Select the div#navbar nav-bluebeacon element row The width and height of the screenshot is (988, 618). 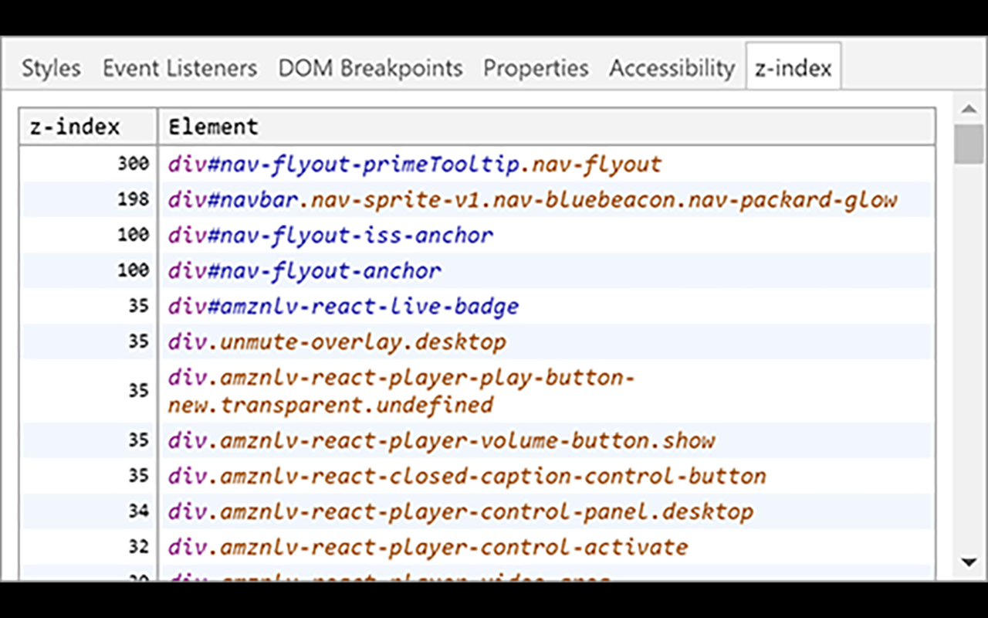click(532, 199)
